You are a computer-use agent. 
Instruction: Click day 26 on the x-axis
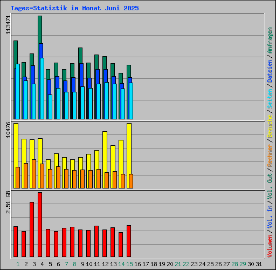(218, 264)
